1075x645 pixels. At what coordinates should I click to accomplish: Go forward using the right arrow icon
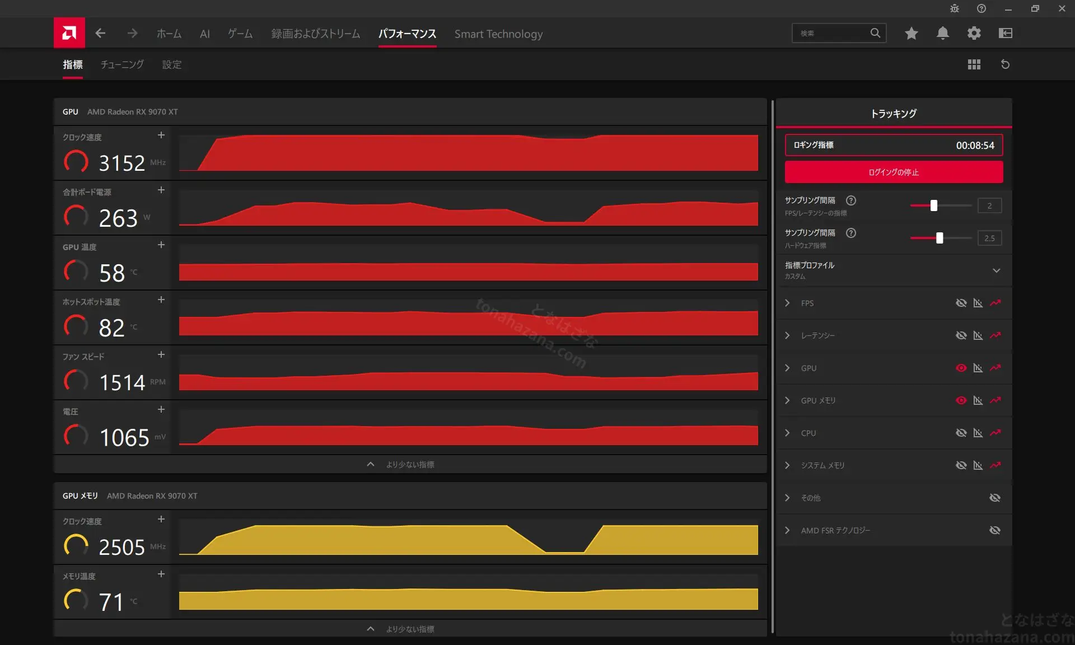click(132, 33)
